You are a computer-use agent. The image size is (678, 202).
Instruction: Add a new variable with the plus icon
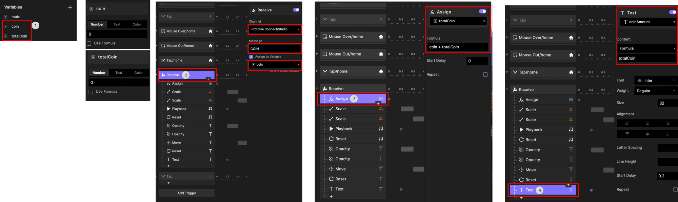tap(70, 7)
